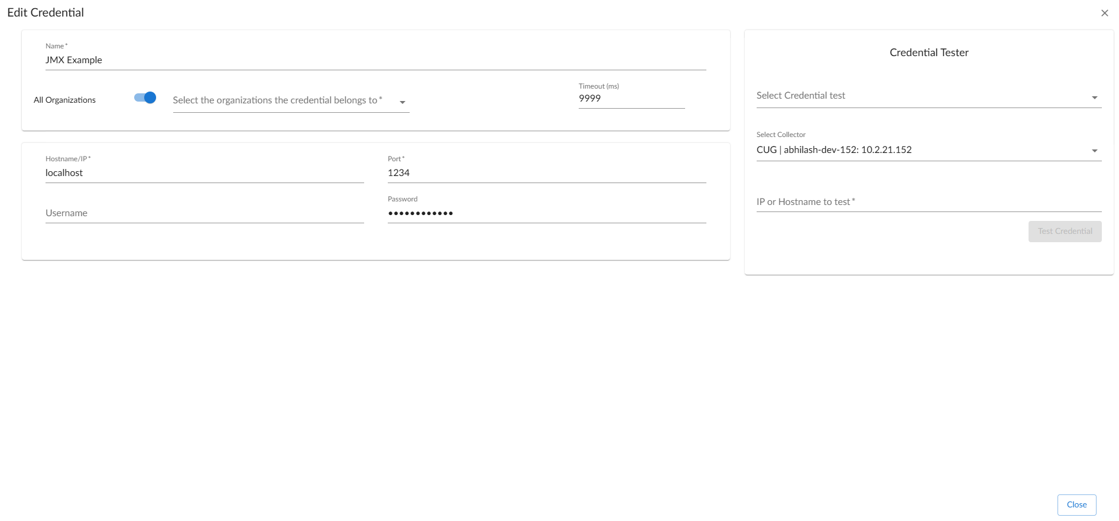Click the organizations dropdown arrow
The width and height of the screenshot is (1119, 521).
403,102
